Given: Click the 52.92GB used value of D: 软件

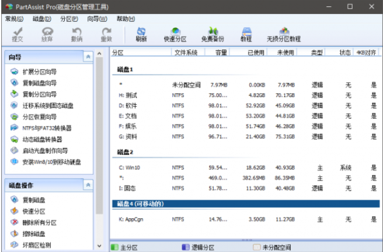Looking at the screenshot, I should pyautogui.click(x=255, y=105).
